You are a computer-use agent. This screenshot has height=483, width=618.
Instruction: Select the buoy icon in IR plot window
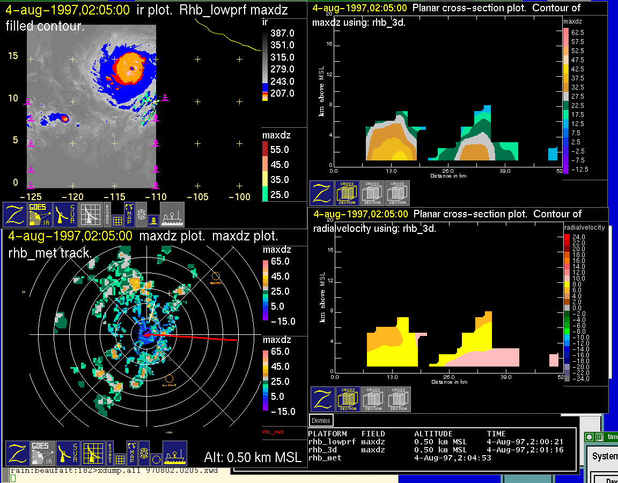153,219
